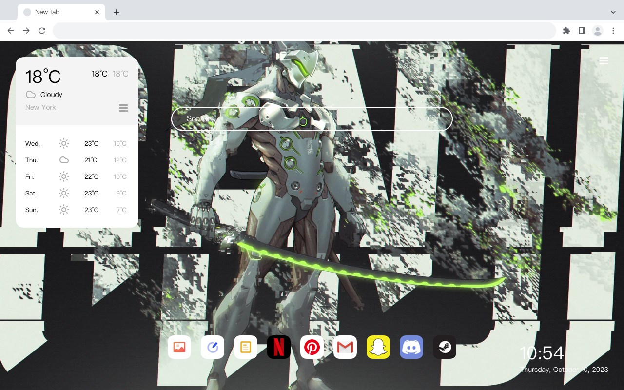Screen dimensions: 624x390
Task: Click Sunday's 7°C low temperature
Action: 121,210
